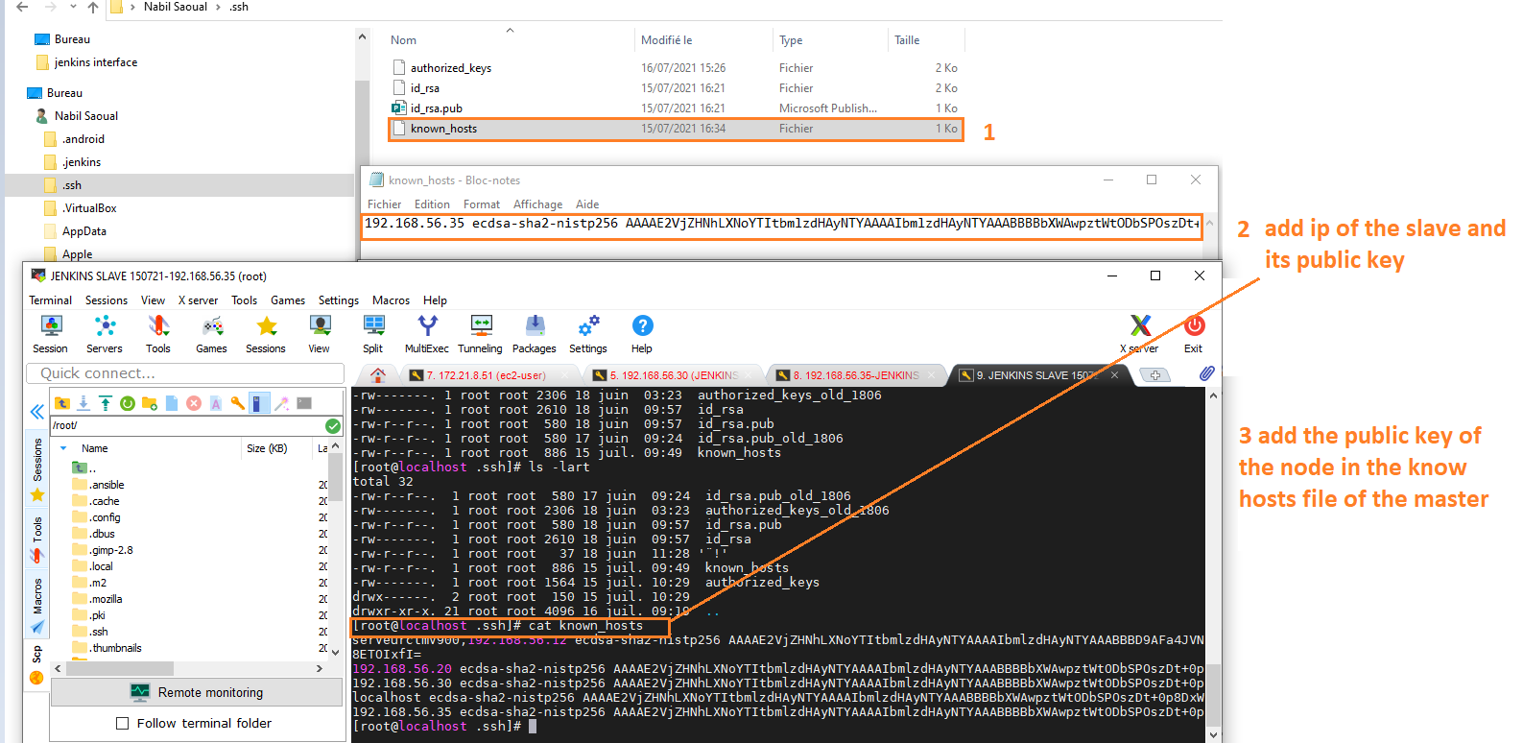
Task: Open the Settings gears icon
Action: tap(588, 334)
